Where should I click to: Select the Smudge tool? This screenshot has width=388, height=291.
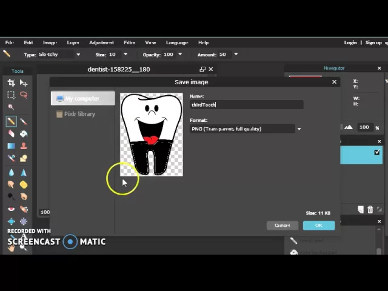tap(11, 184)
